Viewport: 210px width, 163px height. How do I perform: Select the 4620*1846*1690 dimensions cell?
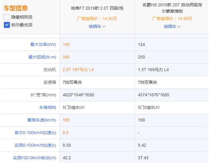click(78, 95)
